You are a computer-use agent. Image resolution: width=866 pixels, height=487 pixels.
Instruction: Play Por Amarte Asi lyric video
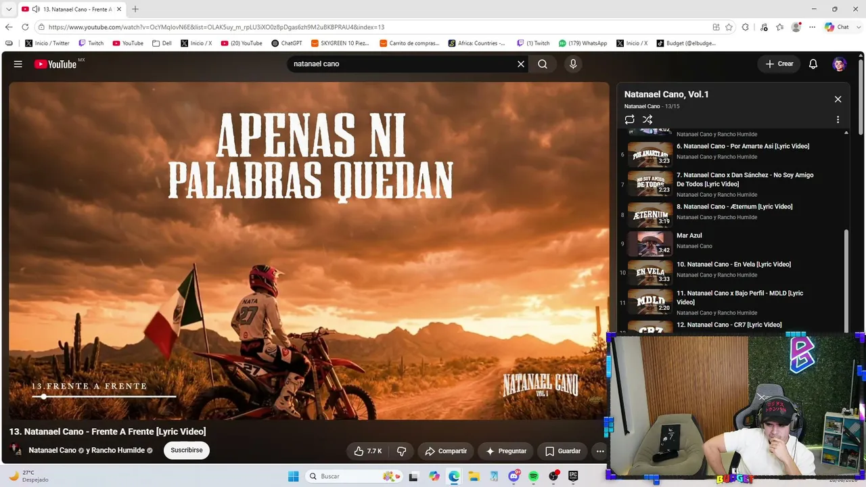point(743,146)
